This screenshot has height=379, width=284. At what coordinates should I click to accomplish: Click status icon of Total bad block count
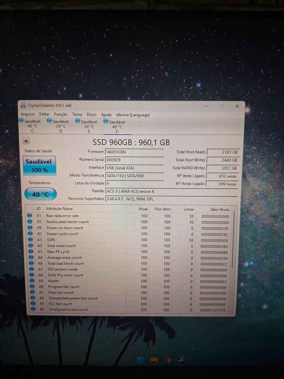(32, 263)
